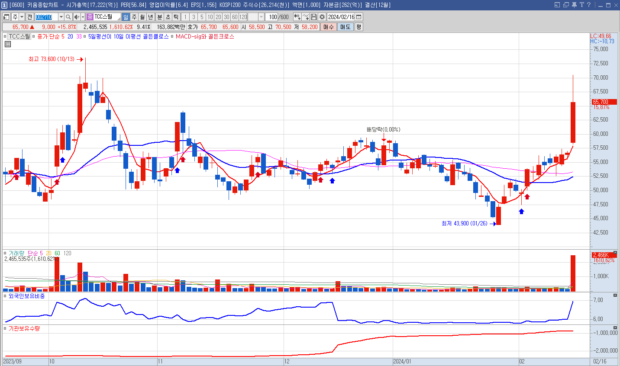Screen dimensions: 620x366
Task: Open the calendar date picker icon
Action: (x=359, y=17)
